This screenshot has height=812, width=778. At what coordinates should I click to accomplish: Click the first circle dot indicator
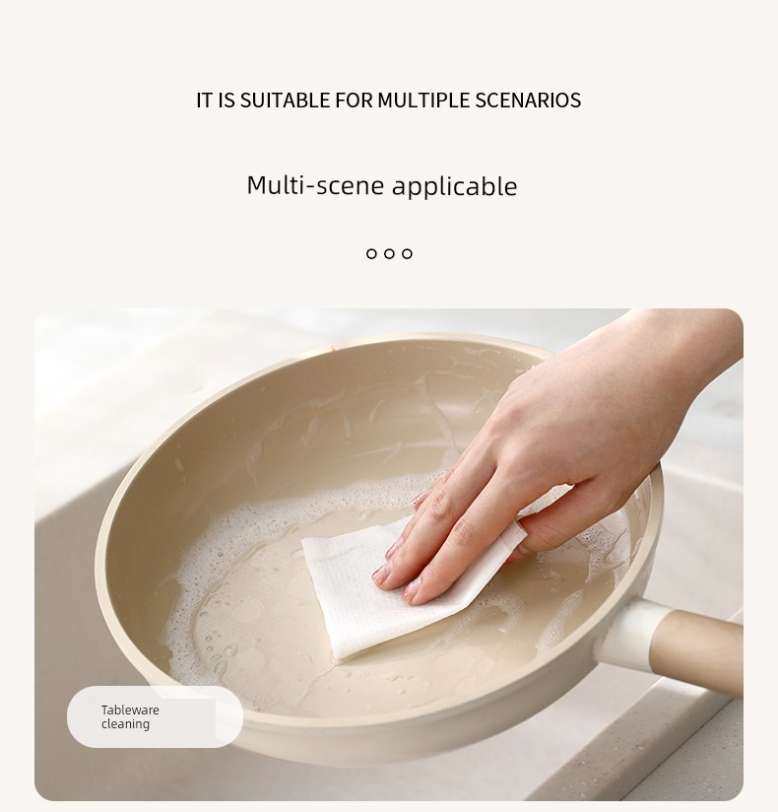pos(371,254)
